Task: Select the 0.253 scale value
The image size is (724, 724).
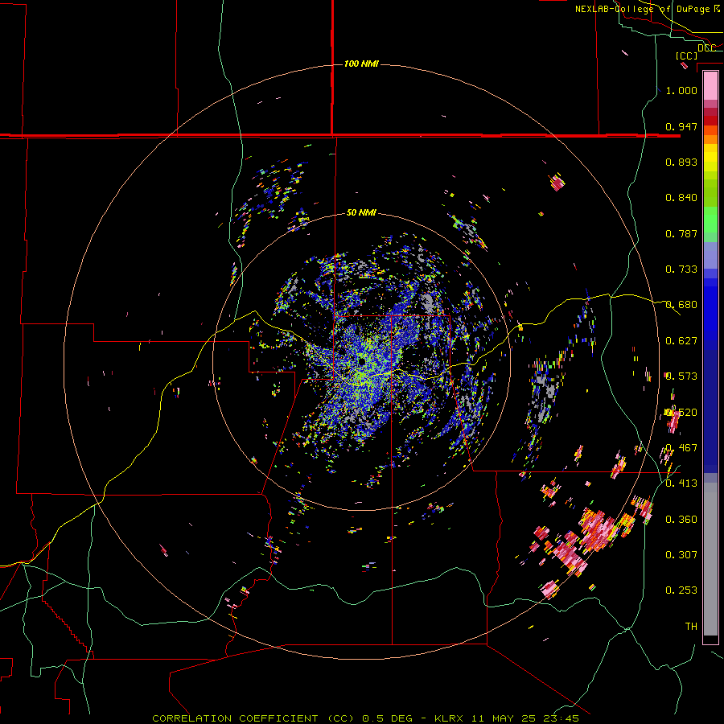Action: [x=681, y=590]
